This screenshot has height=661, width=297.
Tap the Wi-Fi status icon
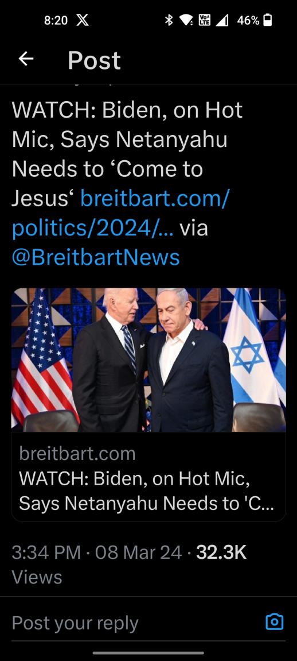click(x=186, y=20)
